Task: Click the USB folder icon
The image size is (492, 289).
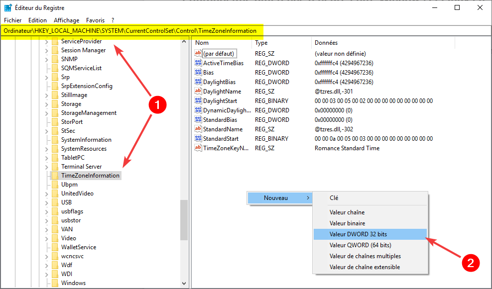Action: click(55, 202)
